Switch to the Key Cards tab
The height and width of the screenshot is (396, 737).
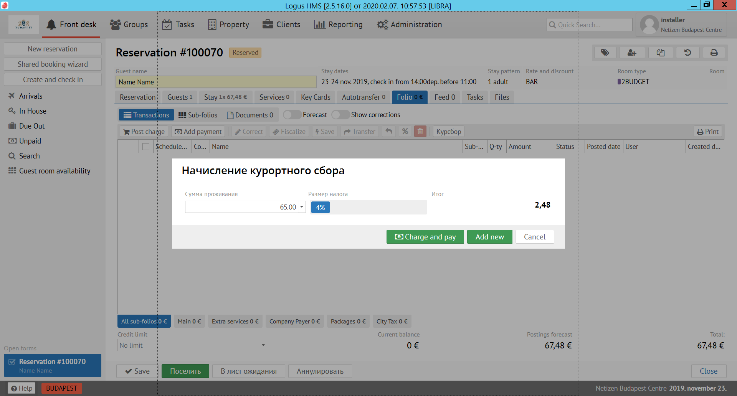(316, 97)
